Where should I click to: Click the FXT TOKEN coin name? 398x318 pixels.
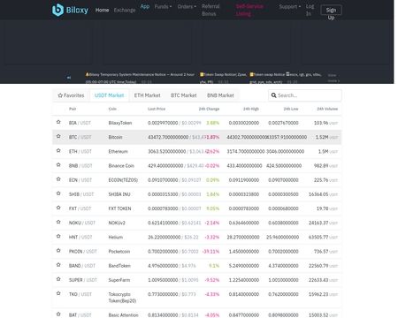(119, 208)
